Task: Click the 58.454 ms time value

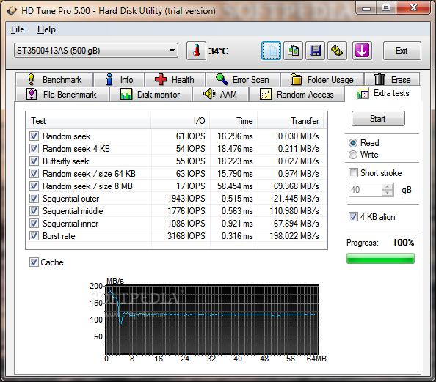Action: 235,186
